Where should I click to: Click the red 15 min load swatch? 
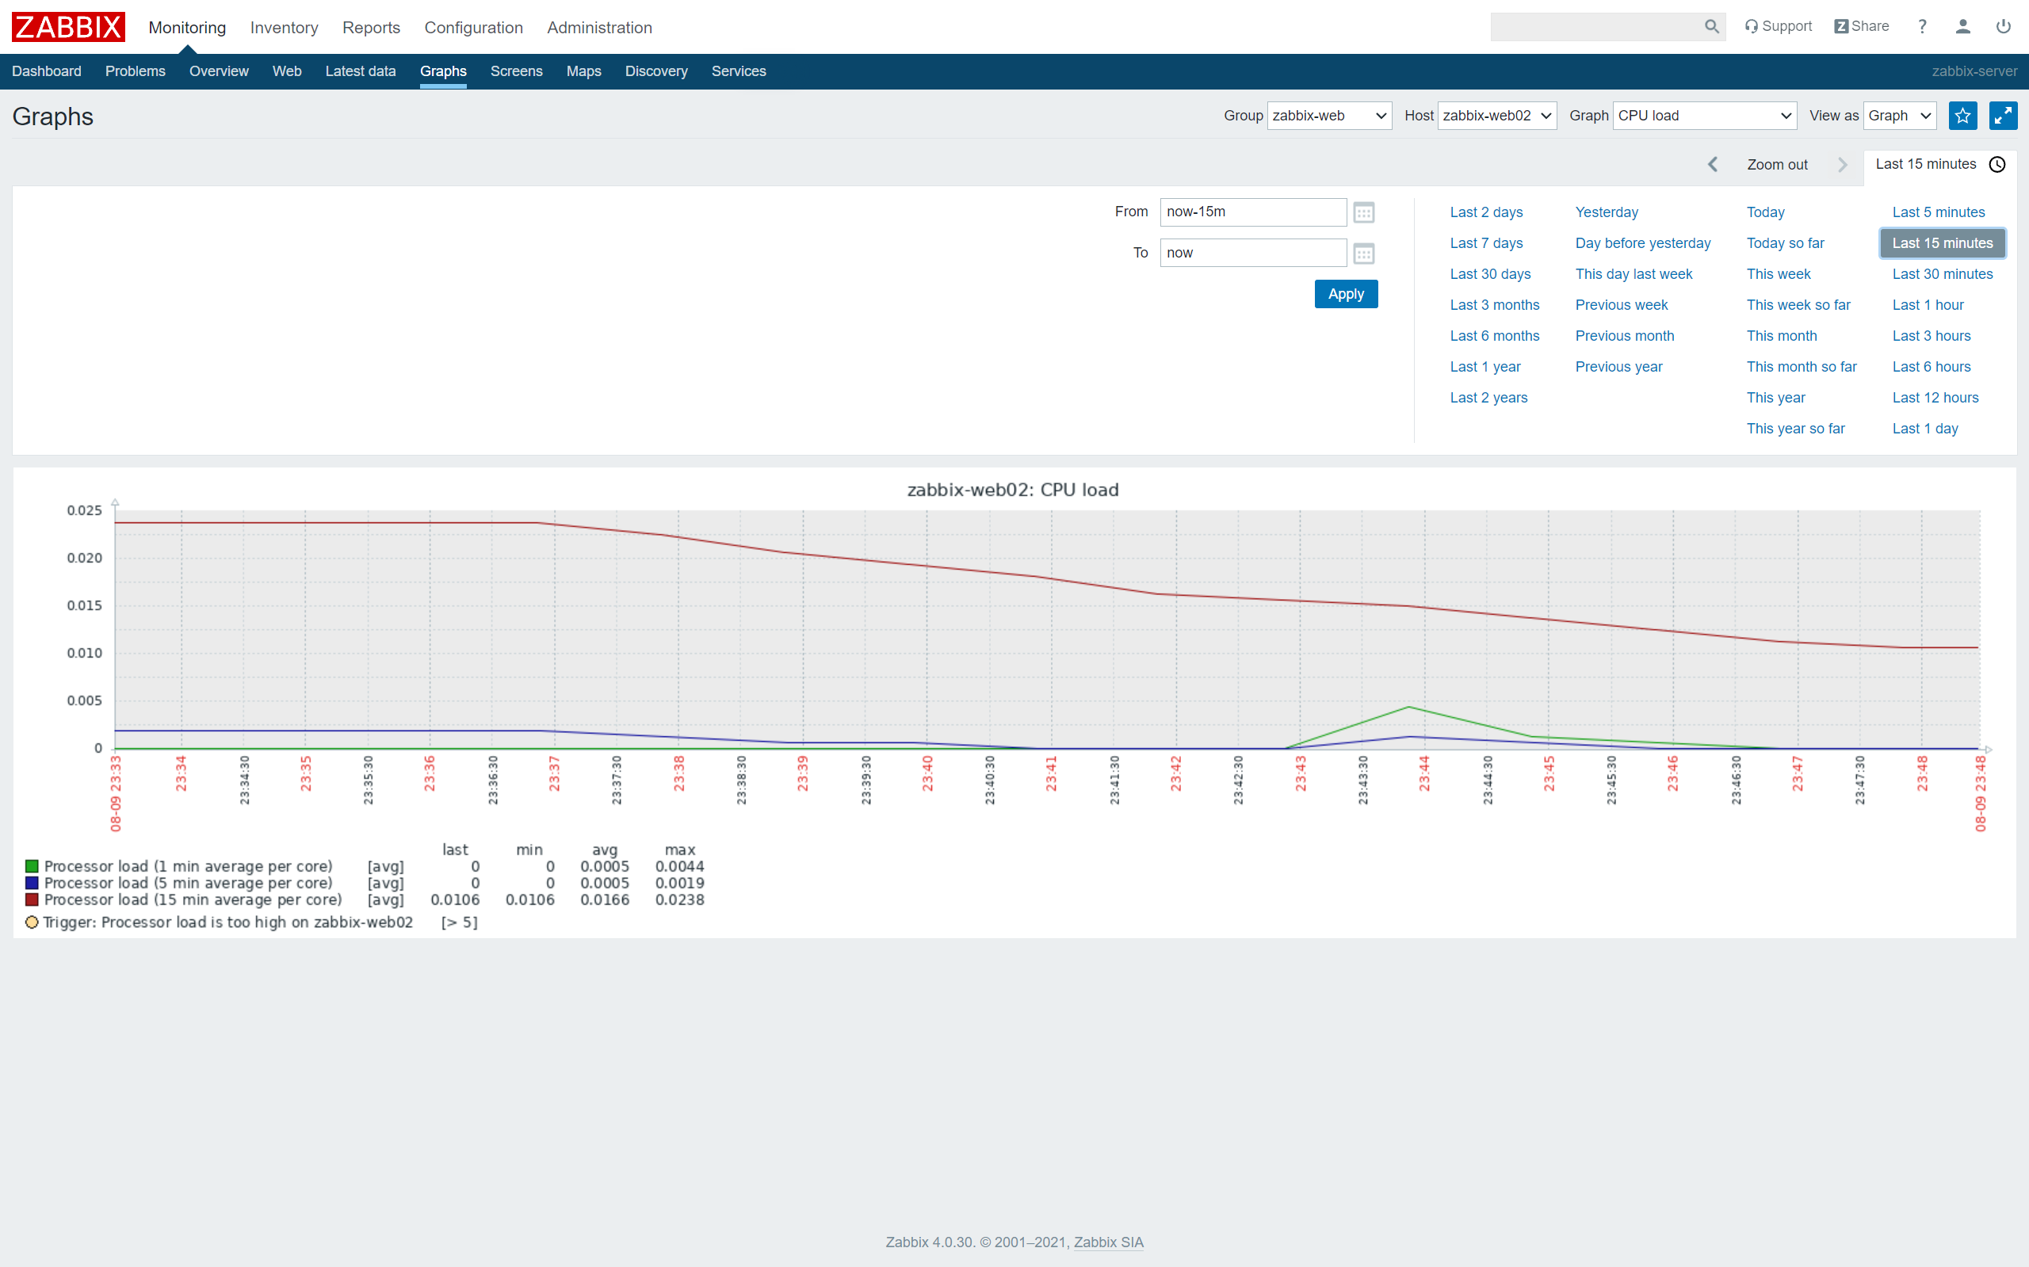click(32, 900)
